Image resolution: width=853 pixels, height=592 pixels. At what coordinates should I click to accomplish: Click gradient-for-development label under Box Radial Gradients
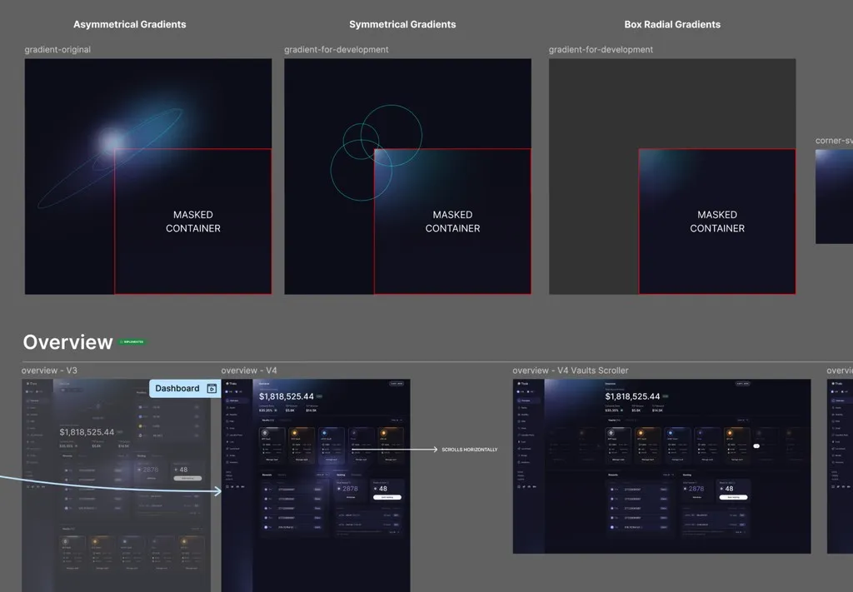pos(601,49)
